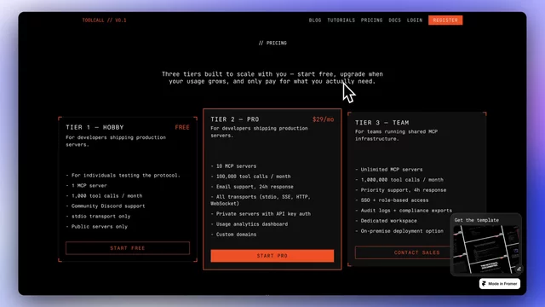Click the Login nav link

[415, 20]
